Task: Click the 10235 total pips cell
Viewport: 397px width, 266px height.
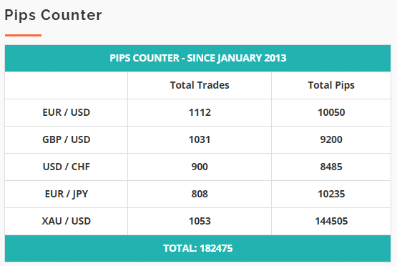Action: point(331,194)
